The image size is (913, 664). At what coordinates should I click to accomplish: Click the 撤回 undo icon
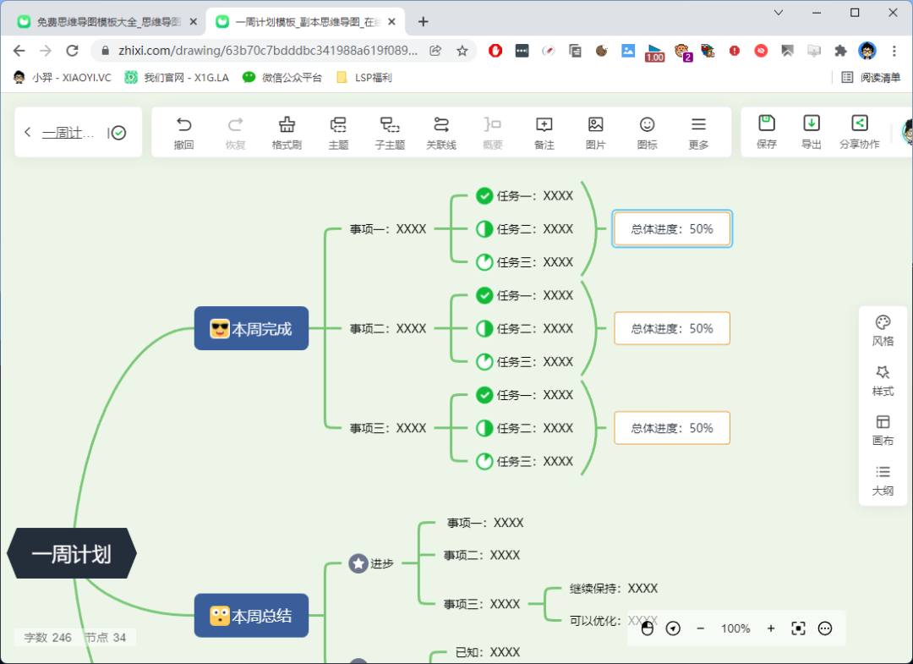(184, 124)
